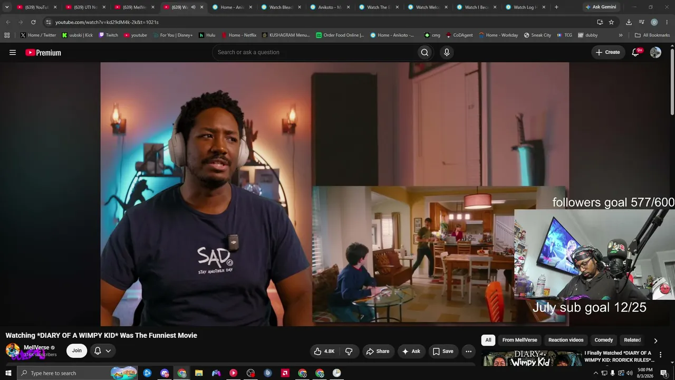Click the Ask Gemini button
This screenshot has width=675, height=380.
point(601,7)
